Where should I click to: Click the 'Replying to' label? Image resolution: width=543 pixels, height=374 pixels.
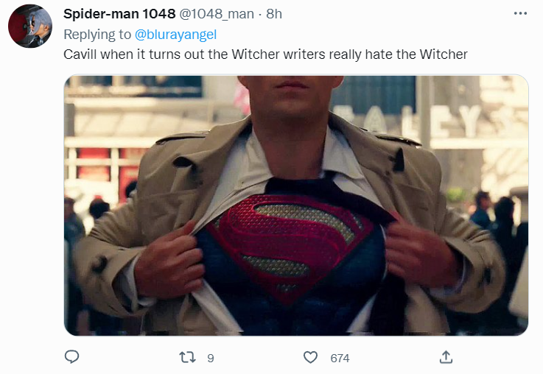click(97, 35)
